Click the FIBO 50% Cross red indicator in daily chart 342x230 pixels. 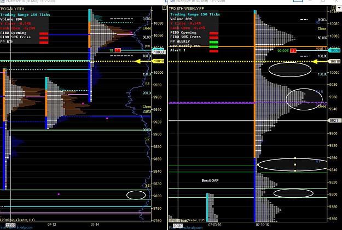click(44, 38)
